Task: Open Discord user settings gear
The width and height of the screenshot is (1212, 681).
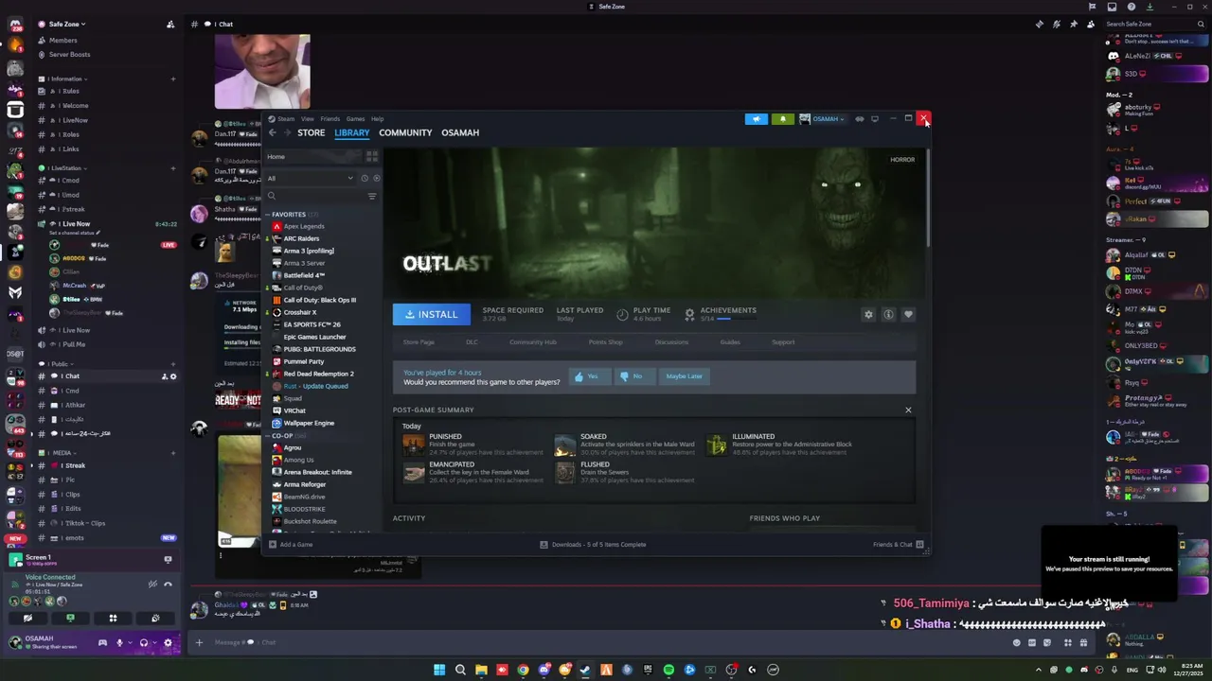Action: pos(168,643)
